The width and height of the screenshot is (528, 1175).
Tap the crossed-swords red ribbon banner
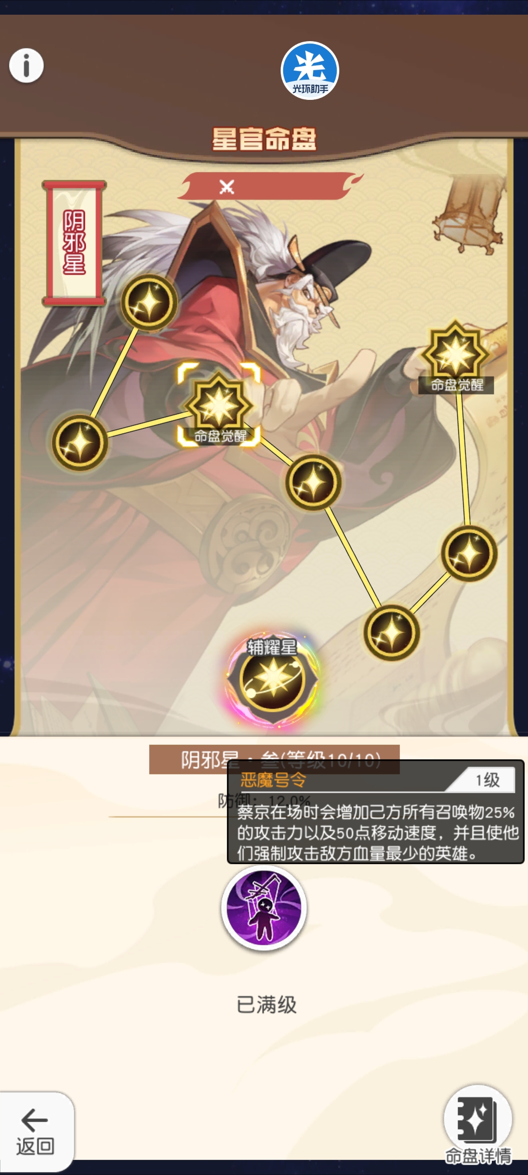[x=270, y=186]
